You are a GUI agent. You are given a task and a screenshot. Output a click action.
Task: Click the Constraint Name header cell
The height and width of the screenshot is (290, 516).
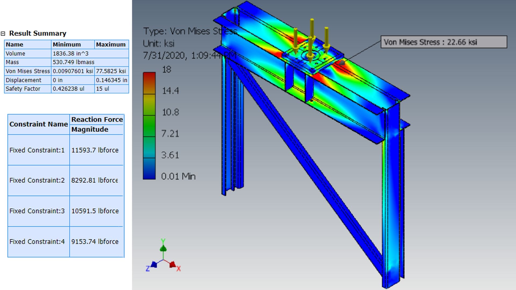[38, 124]
